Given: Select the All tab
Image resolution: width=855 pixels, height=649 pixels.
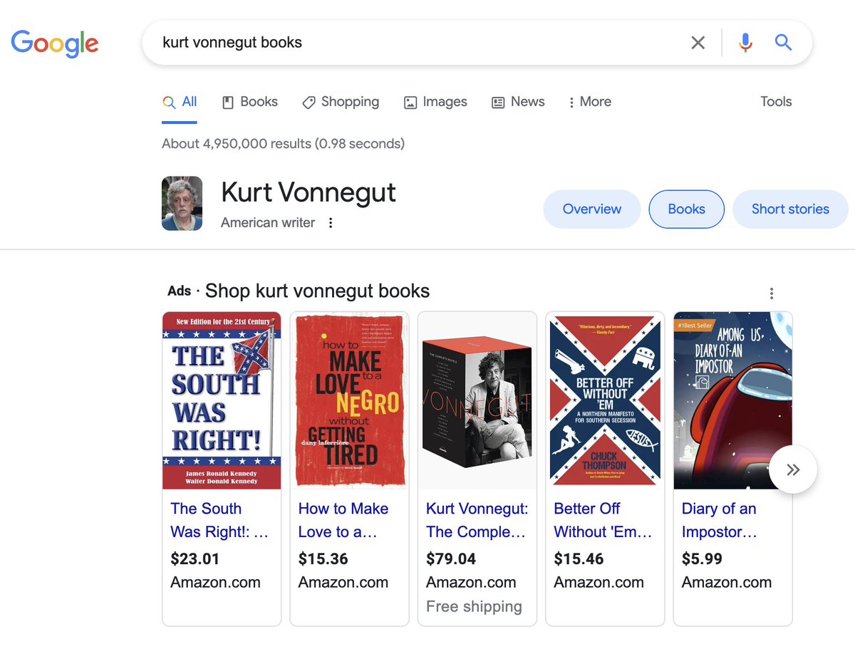Looking at the screenshot, I should [x=180, y=102].
